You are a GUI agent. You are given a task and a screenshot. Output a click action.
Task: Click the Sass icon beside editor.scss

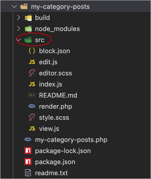32,73
